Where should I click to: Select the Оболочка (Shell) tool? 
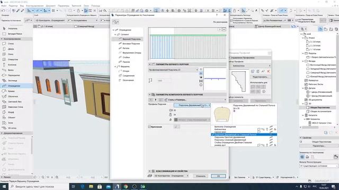13,96
